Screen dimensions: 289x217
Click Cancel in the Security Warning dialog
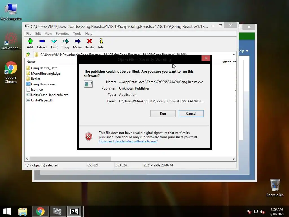(191, 114)
